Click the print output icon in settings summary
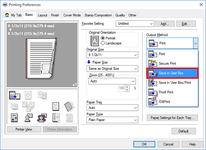The height and width of the screenshot is (150, 206). coord(15,95)
